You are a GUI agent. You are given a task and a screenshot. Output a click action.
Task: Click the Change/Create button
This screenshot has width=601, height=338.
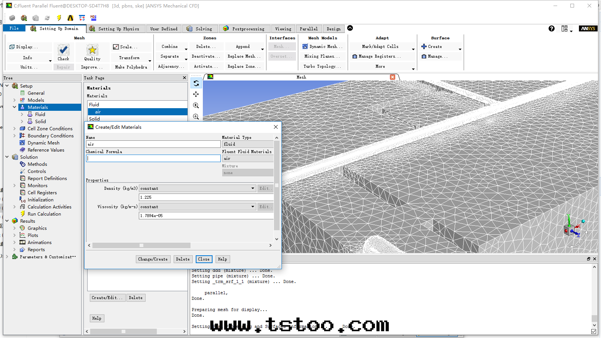(153, 259)
